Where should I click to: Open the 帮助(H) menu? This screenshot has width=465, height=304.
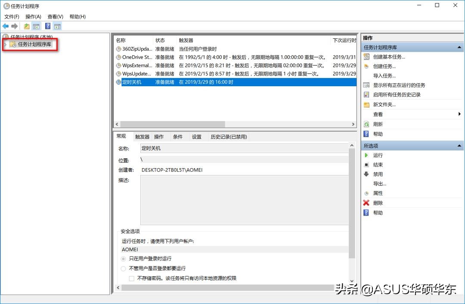pyautogui.click(x=77, y=17)
